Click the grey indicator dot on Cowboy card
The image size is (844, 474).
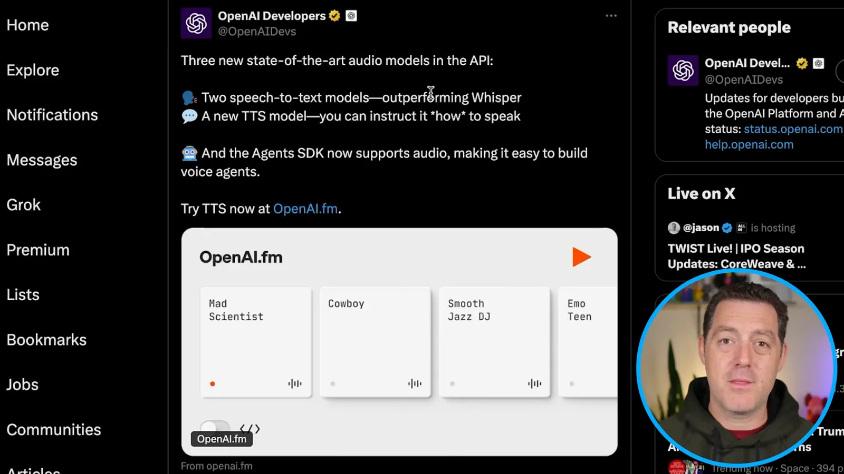click(x=332, y=384)
